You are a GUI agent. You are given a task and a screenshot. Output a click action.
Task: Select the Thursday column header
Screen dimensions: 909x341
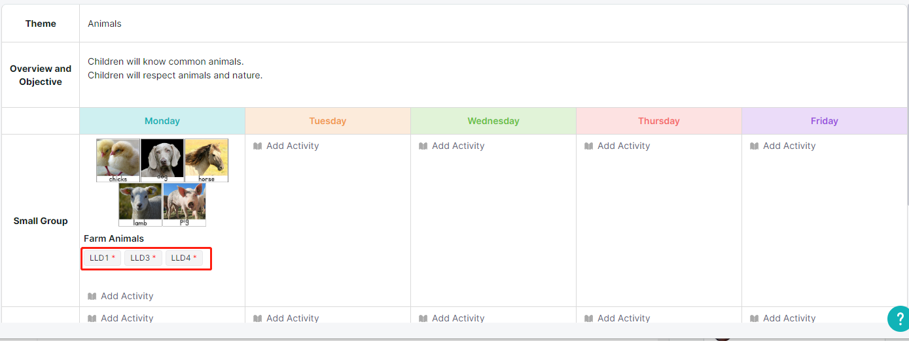point(659,121)
